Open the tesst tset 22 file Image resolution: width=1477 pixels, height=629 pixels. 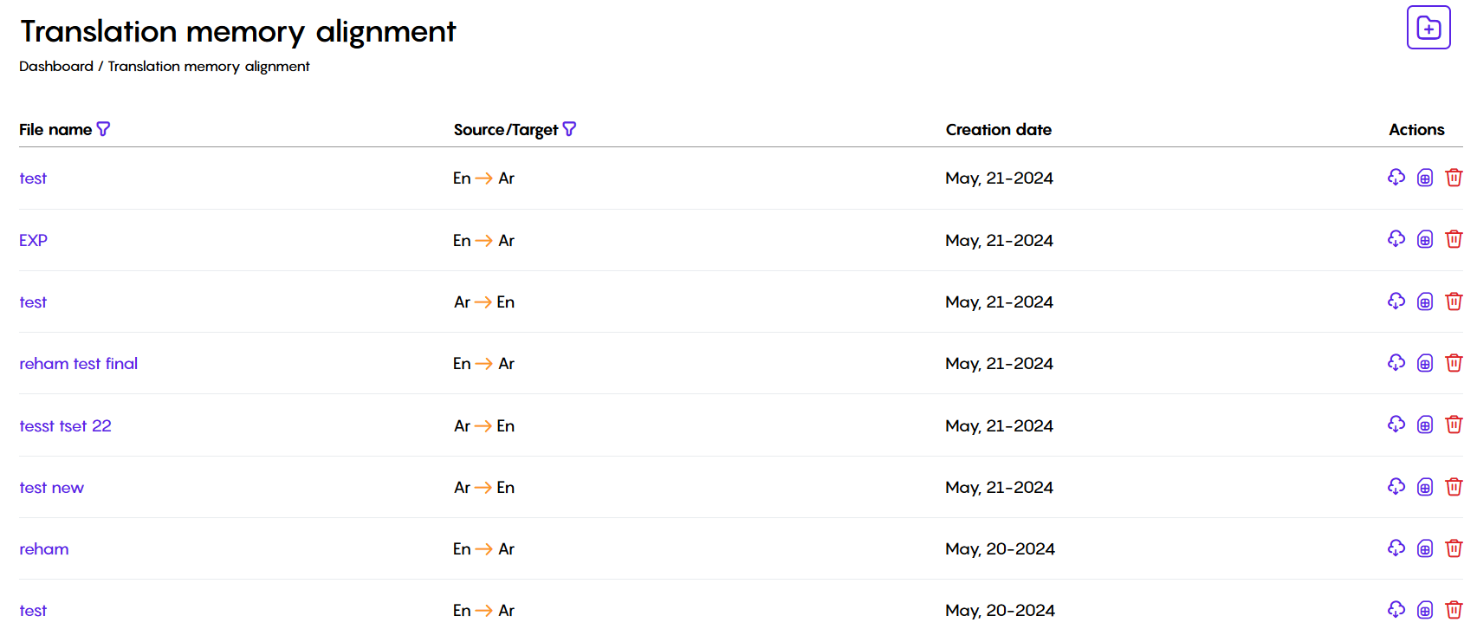click(x=65, y=426)
